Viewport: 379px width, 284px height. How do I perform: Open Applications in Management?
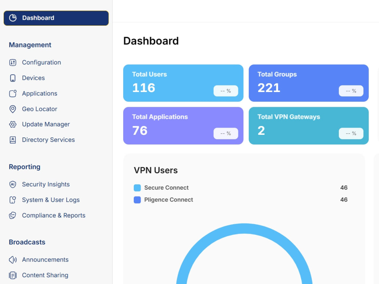pos(40,94)
